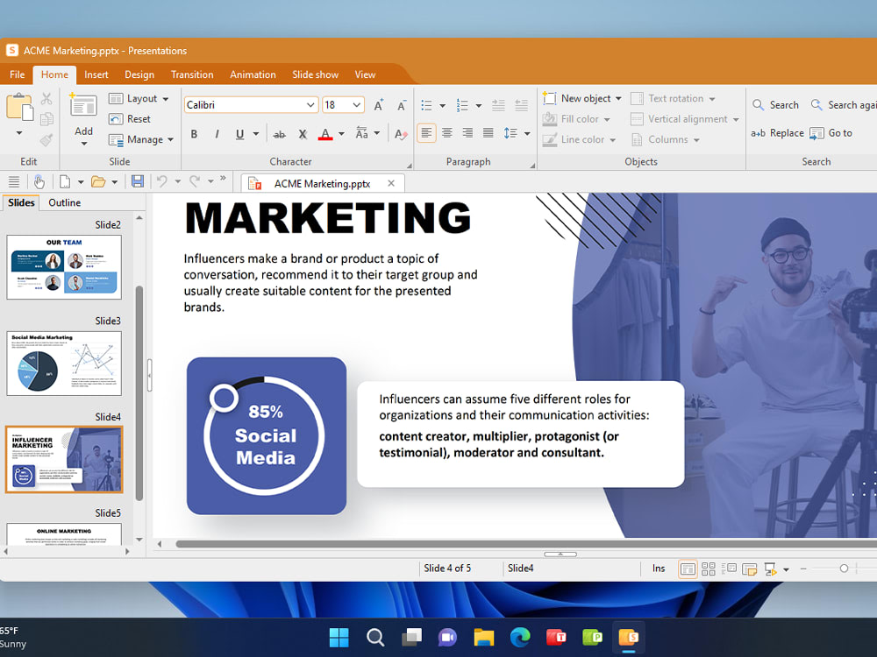Open the View ribbon tab

coord(365,74)
